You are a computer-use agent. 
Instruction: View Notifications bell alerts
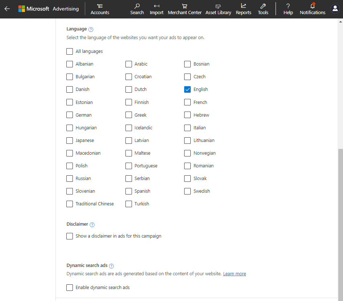pyautogui.click(x=313, y=6)
